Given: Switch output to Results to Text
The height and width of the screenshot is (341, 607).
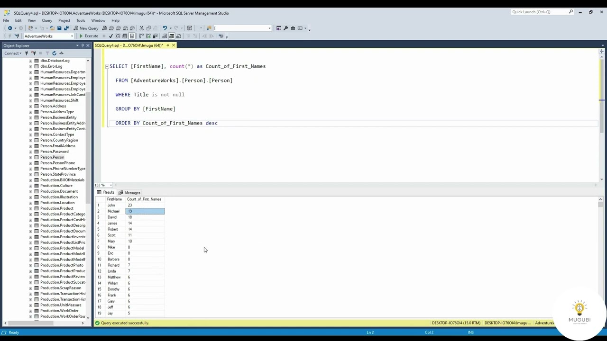Looking at the screenshot, I should click(165, 36).
